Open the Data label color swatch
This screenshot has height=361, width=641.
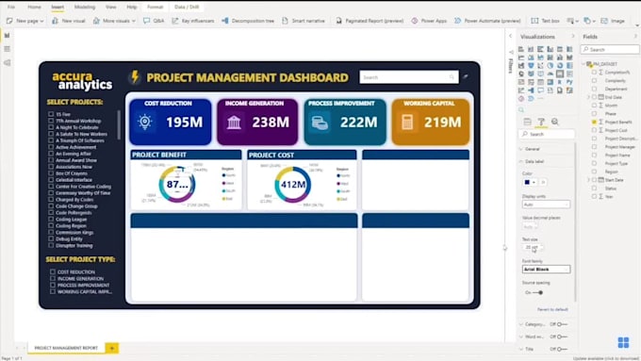pos(530,182)
